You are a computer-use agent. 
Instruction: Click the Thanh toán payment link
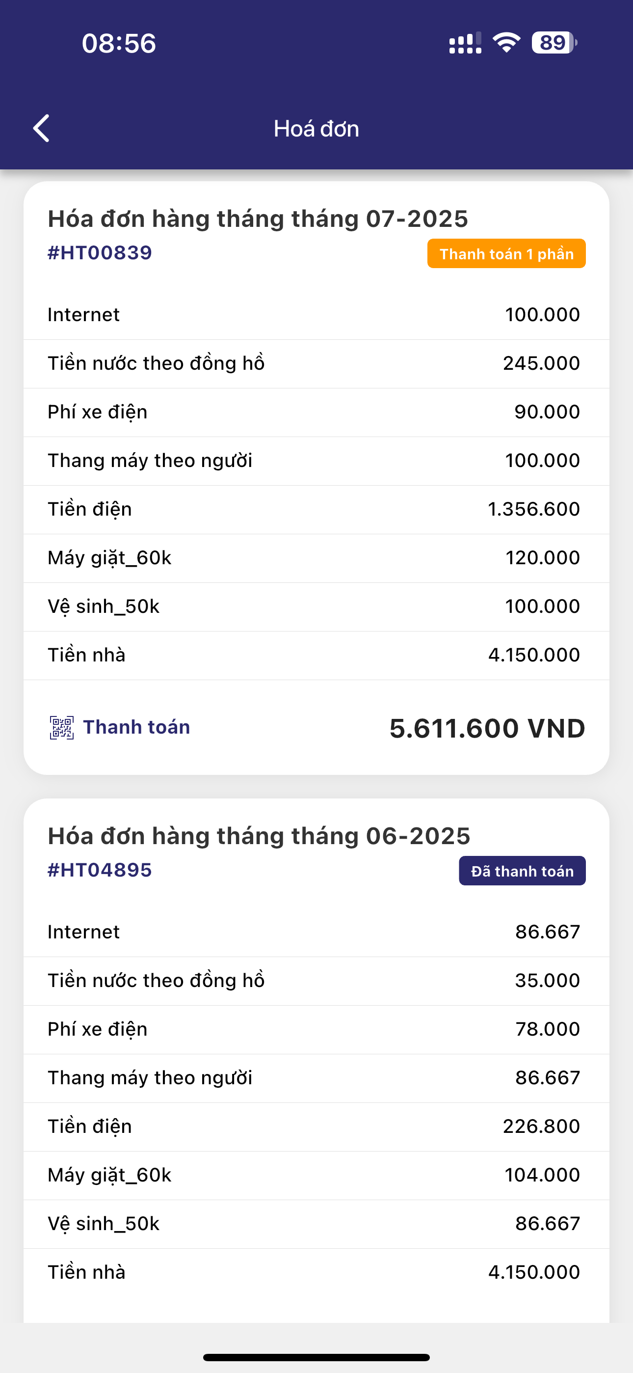pos(136,728)
